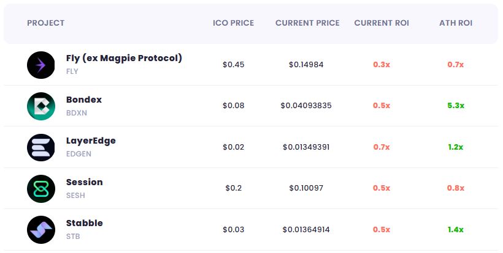
Task: Click the Bondex green logo icon
Action: [x=41, y=106]
